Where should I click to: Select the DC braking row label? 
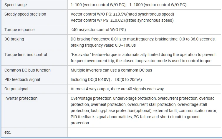14,39
